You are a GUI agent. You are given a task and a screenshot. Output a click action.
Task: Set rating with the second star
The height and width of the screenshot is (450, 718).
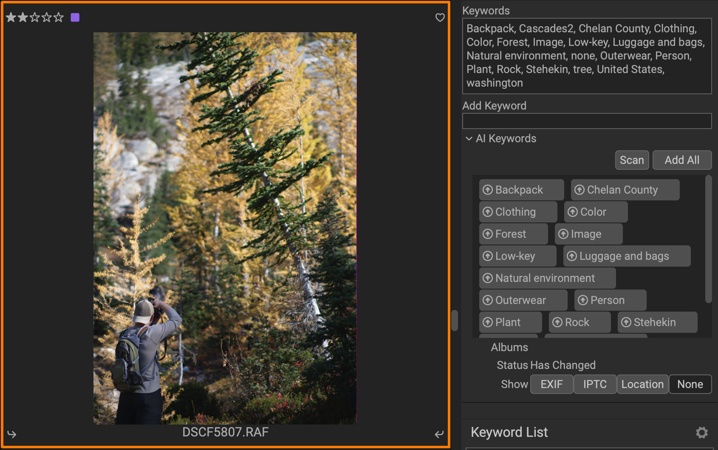(x=23, y=17)
